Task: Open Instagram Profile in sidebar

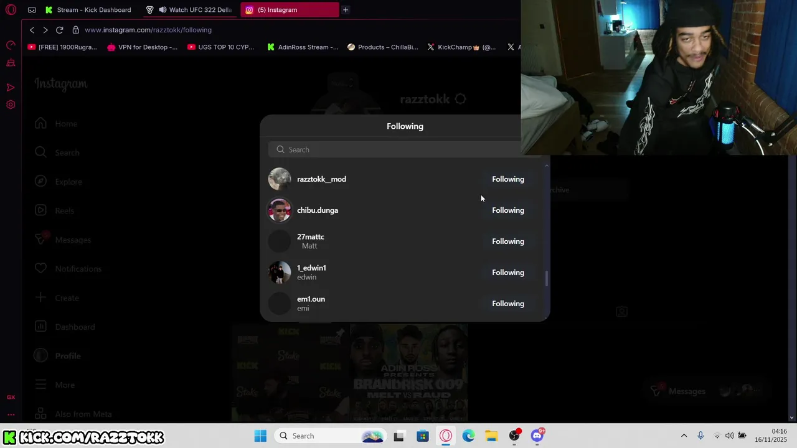Action: coord(58,356)
